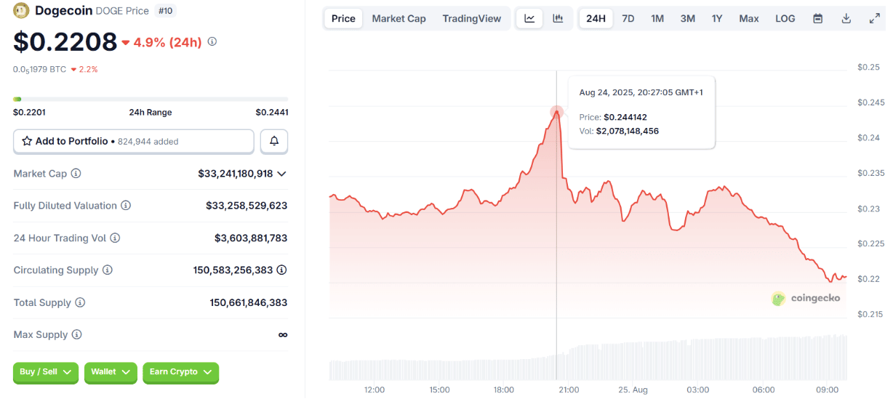Open the Wallet dropdown
The image size is (893, 407).
(111, 372)
